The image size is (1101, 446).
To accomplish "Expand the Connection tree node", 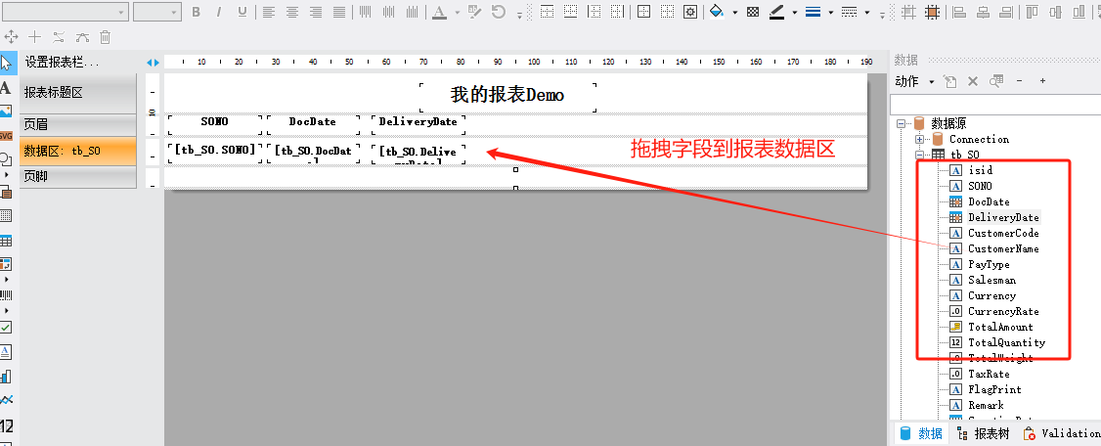I will (919, 139).
